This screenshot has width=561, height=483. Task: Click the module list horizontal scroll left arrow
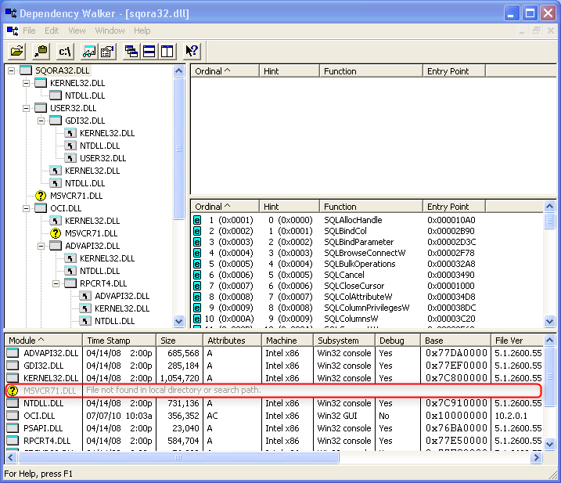pos(10,458)
